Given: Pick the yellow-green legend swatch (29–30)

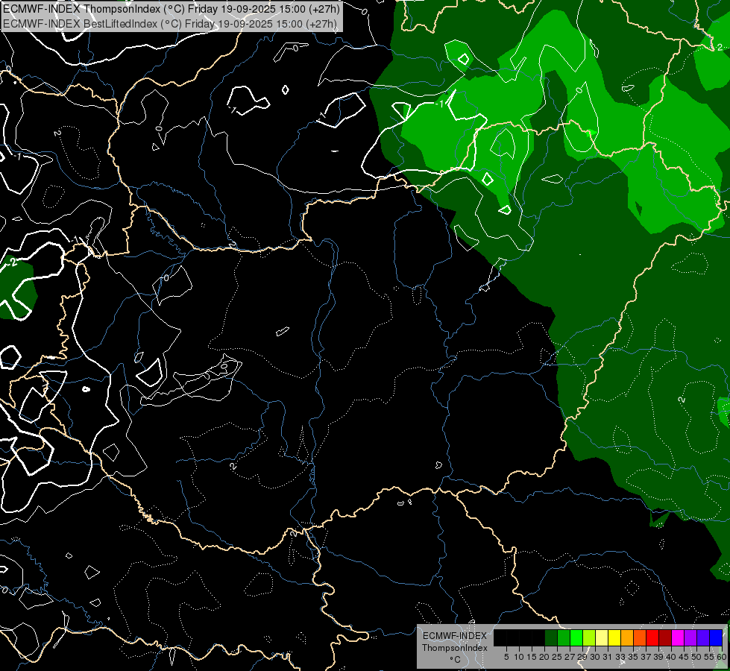Looking at the screenshot, I should pyautogui.click(x=588, y=637).
